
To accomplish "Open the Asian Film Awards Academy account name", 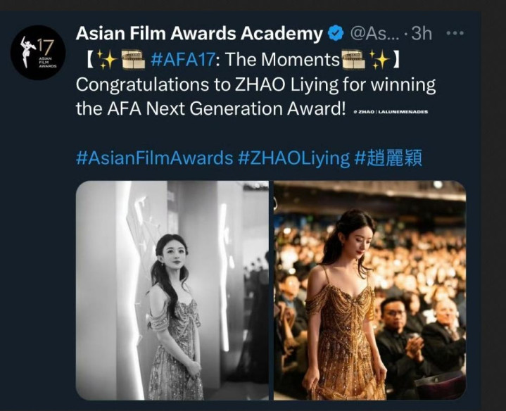I will tap(199, 33).
